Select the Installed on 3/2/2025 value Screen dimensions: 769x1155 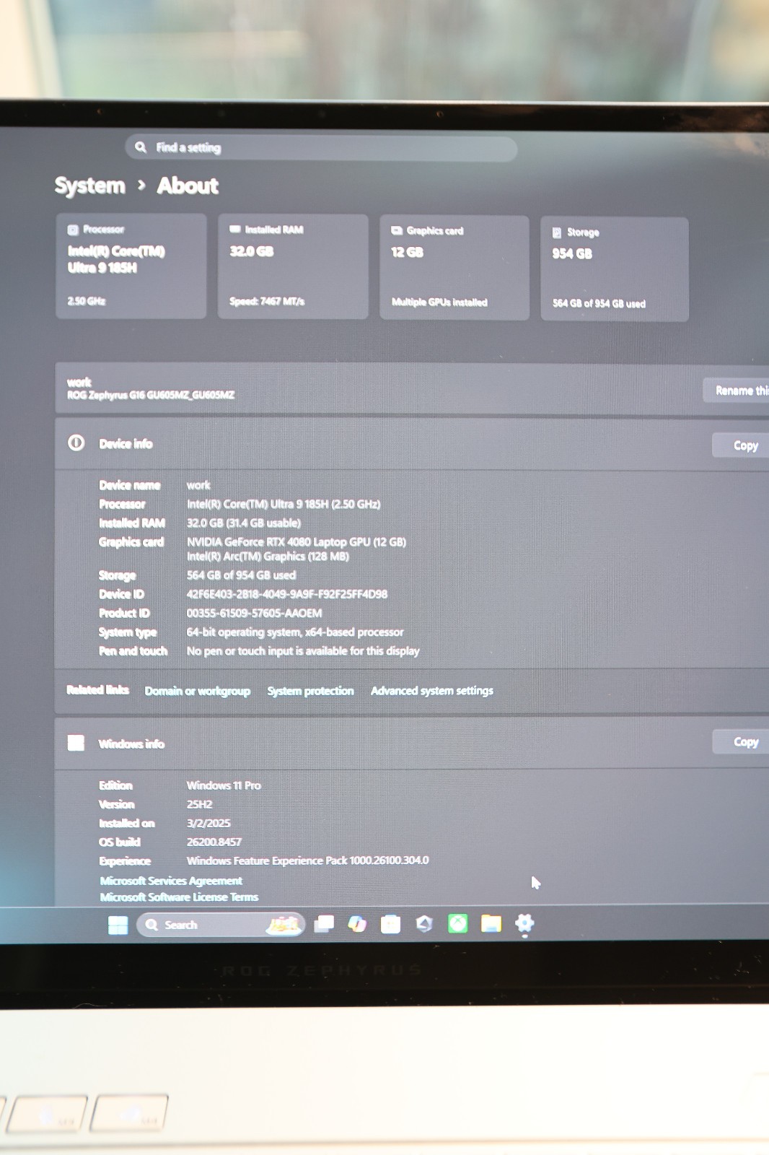(x=208, y=823)
